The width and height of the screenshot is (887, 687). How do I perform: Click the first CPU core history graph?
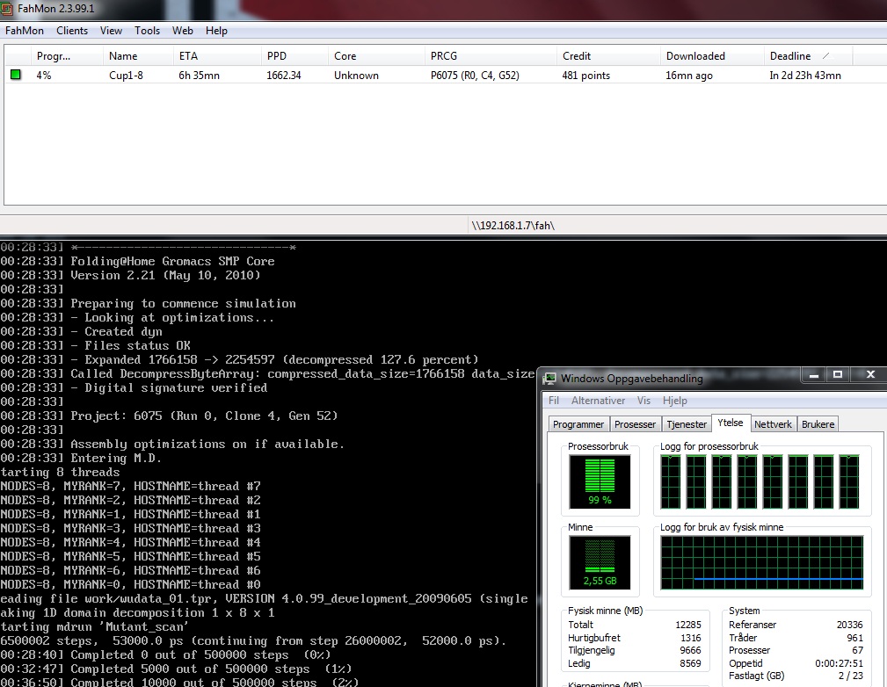click(671, 481)
